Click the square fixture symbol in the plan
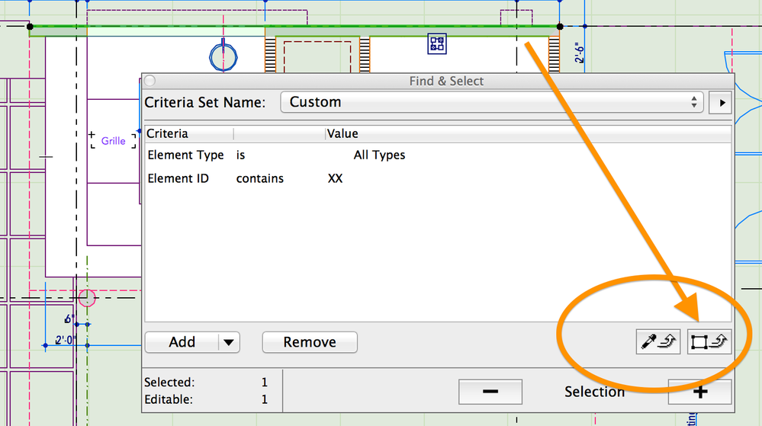The image size is (762, 426). tap(437, 43)
